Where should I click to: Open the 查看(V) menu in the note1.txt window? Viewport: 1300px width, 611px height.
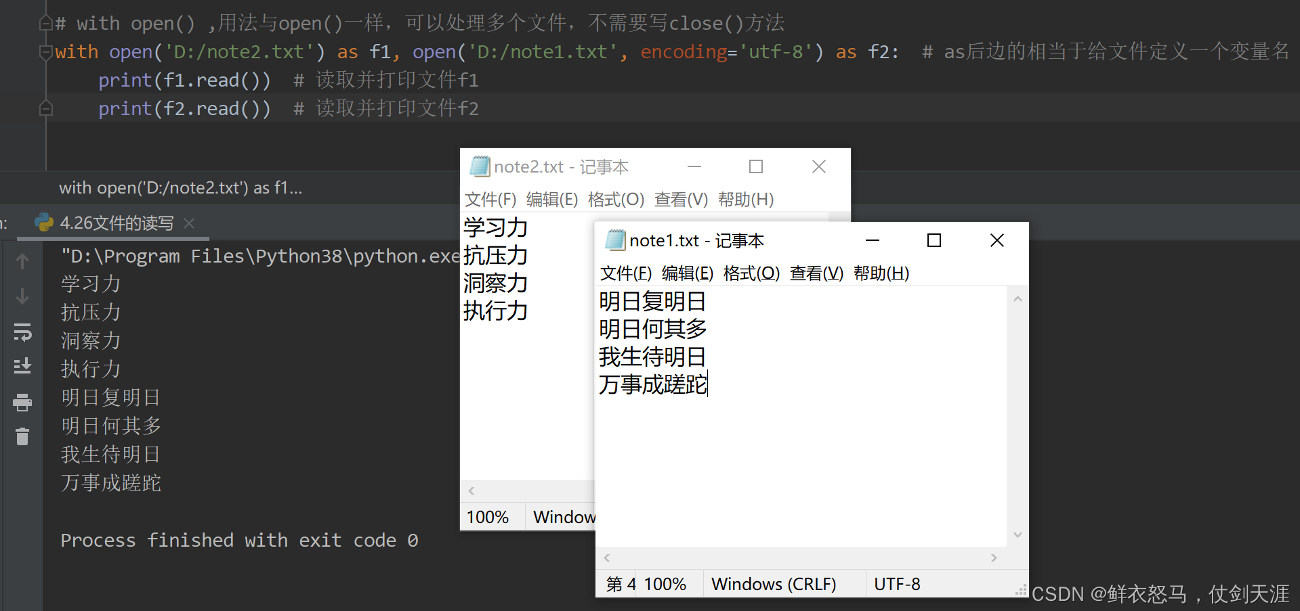[816, 273]
